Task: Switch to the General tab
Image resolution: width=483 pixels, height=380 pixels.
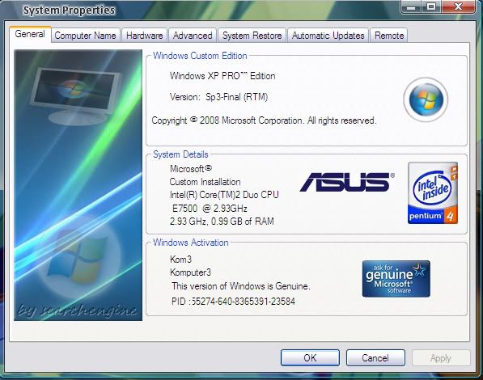Action: [x=30, y=34]
